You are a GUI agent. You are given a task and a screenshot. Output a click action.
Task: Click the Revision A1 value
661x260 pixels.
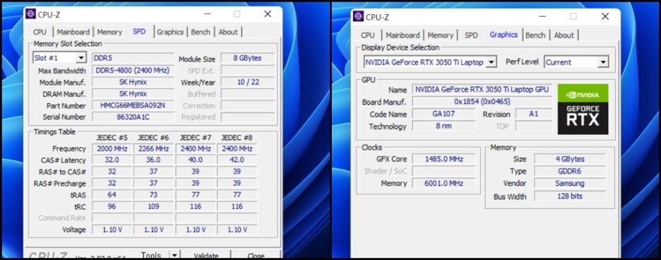pos(534,114)
